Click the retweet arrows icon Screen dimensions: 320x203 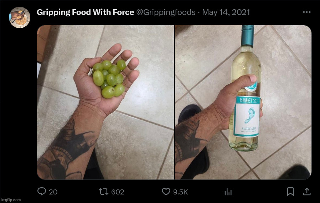pos(103,192)
